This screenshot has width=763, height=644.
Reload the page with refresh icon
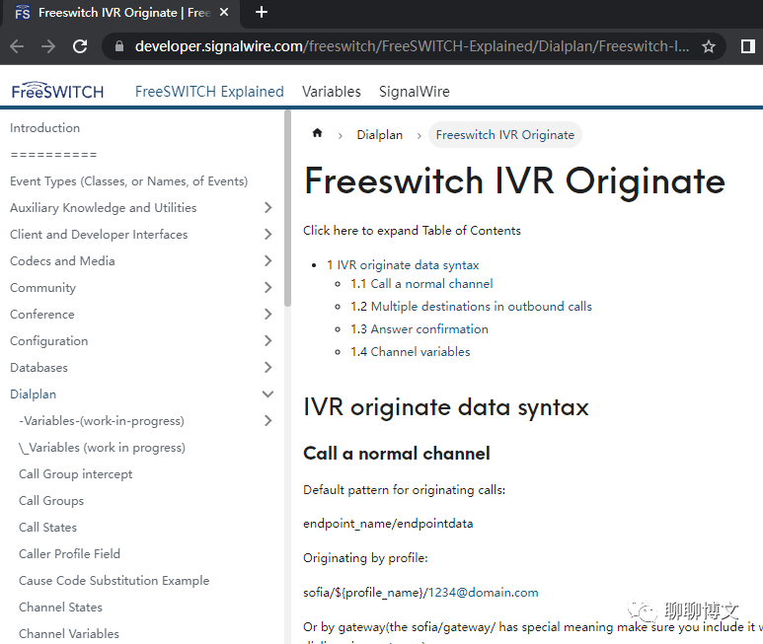tap(80, 46)
